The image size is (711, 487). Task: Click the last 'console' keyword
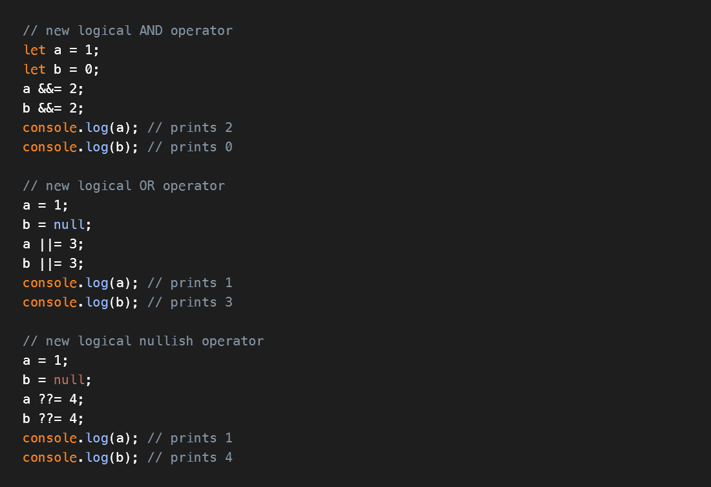(50, 457)
